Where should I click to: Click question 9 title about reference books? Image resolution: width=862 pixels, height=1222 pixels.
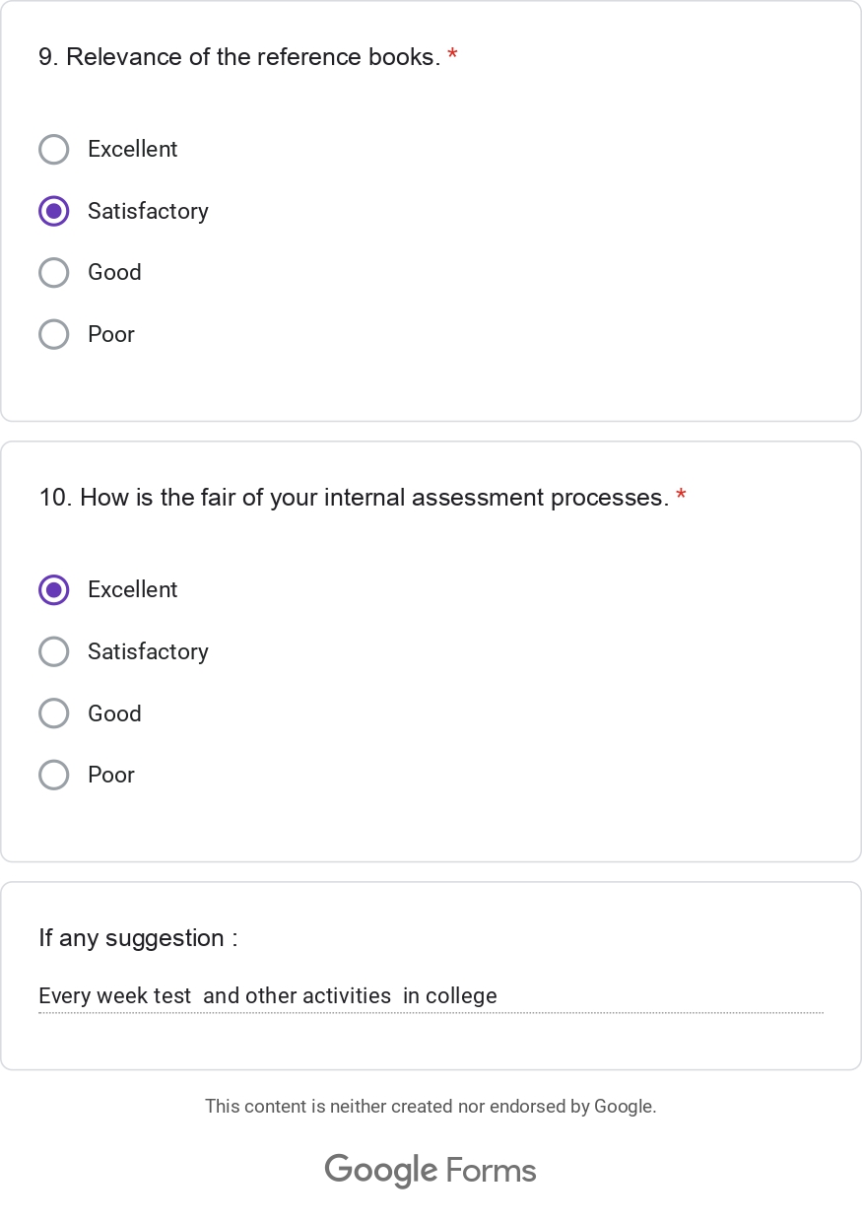click(239, 57)
